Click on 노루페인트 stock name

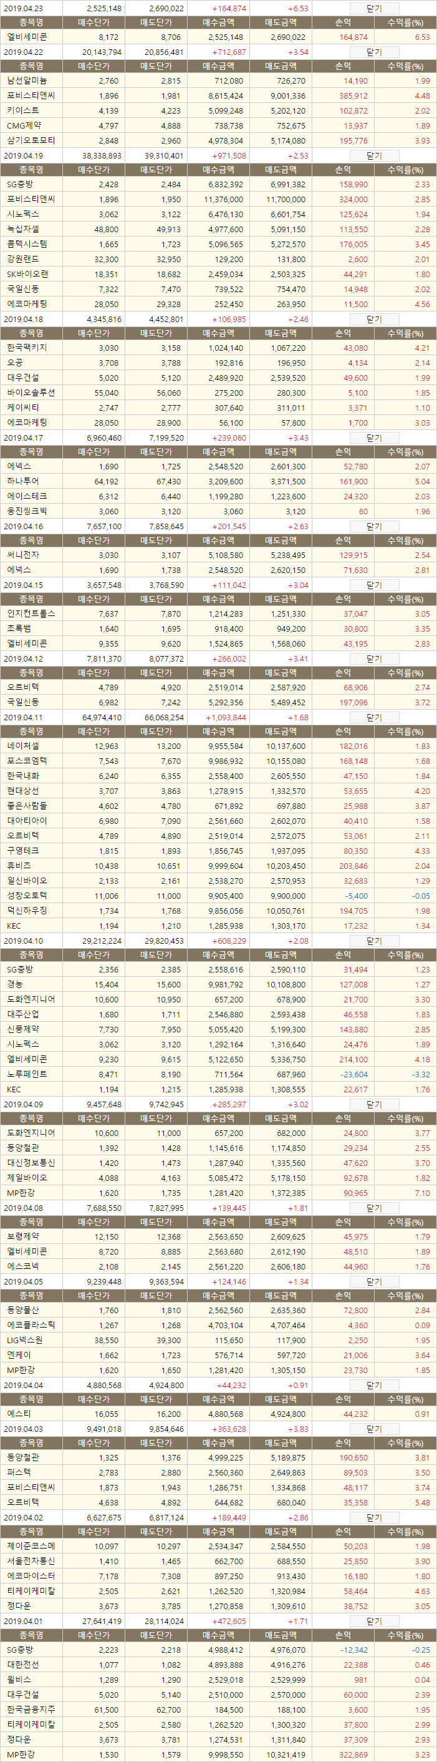tap(27, 1074)
